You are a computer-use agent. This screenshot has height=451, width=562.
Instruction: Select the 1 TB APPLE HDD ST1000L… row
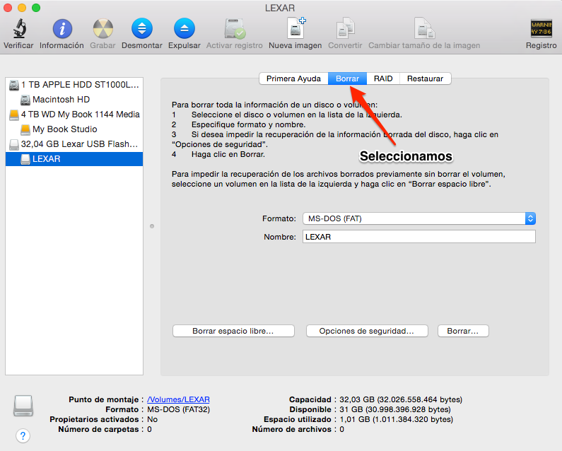tap(74, 85)
